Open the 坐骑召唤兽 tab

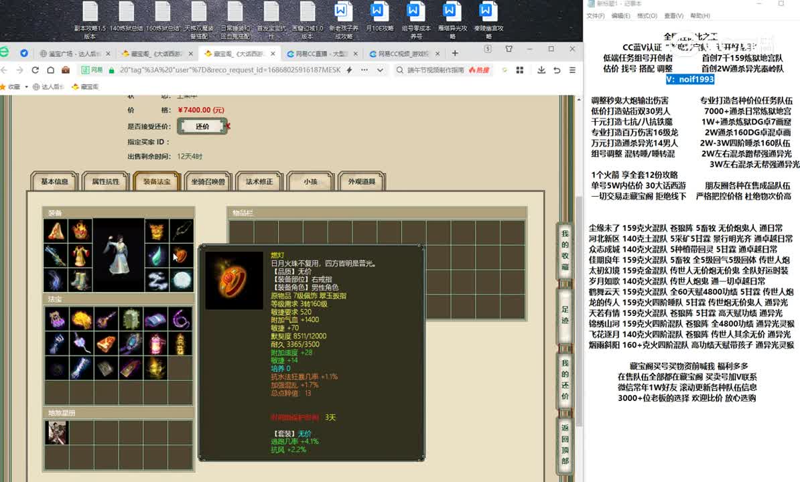[x=208, y=181]
